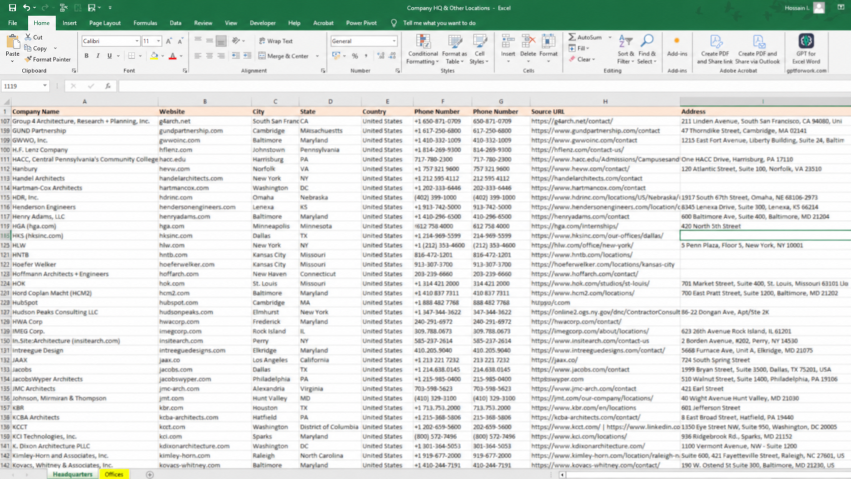Click Create PDF and Share link

tap(715, 49)
